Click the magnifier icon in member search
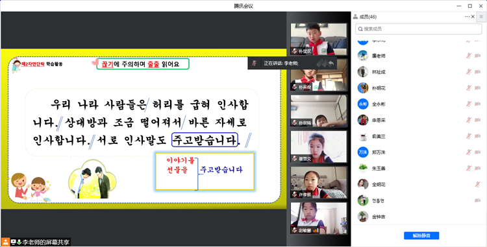 360,29
